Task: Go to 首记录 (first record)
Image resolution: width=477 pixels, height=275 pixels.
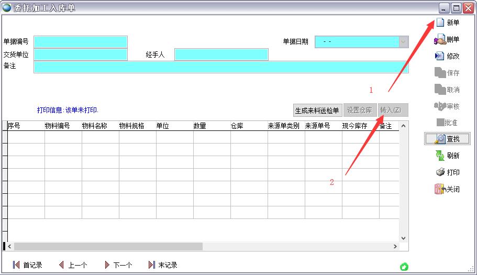Action: coord(16,265)
